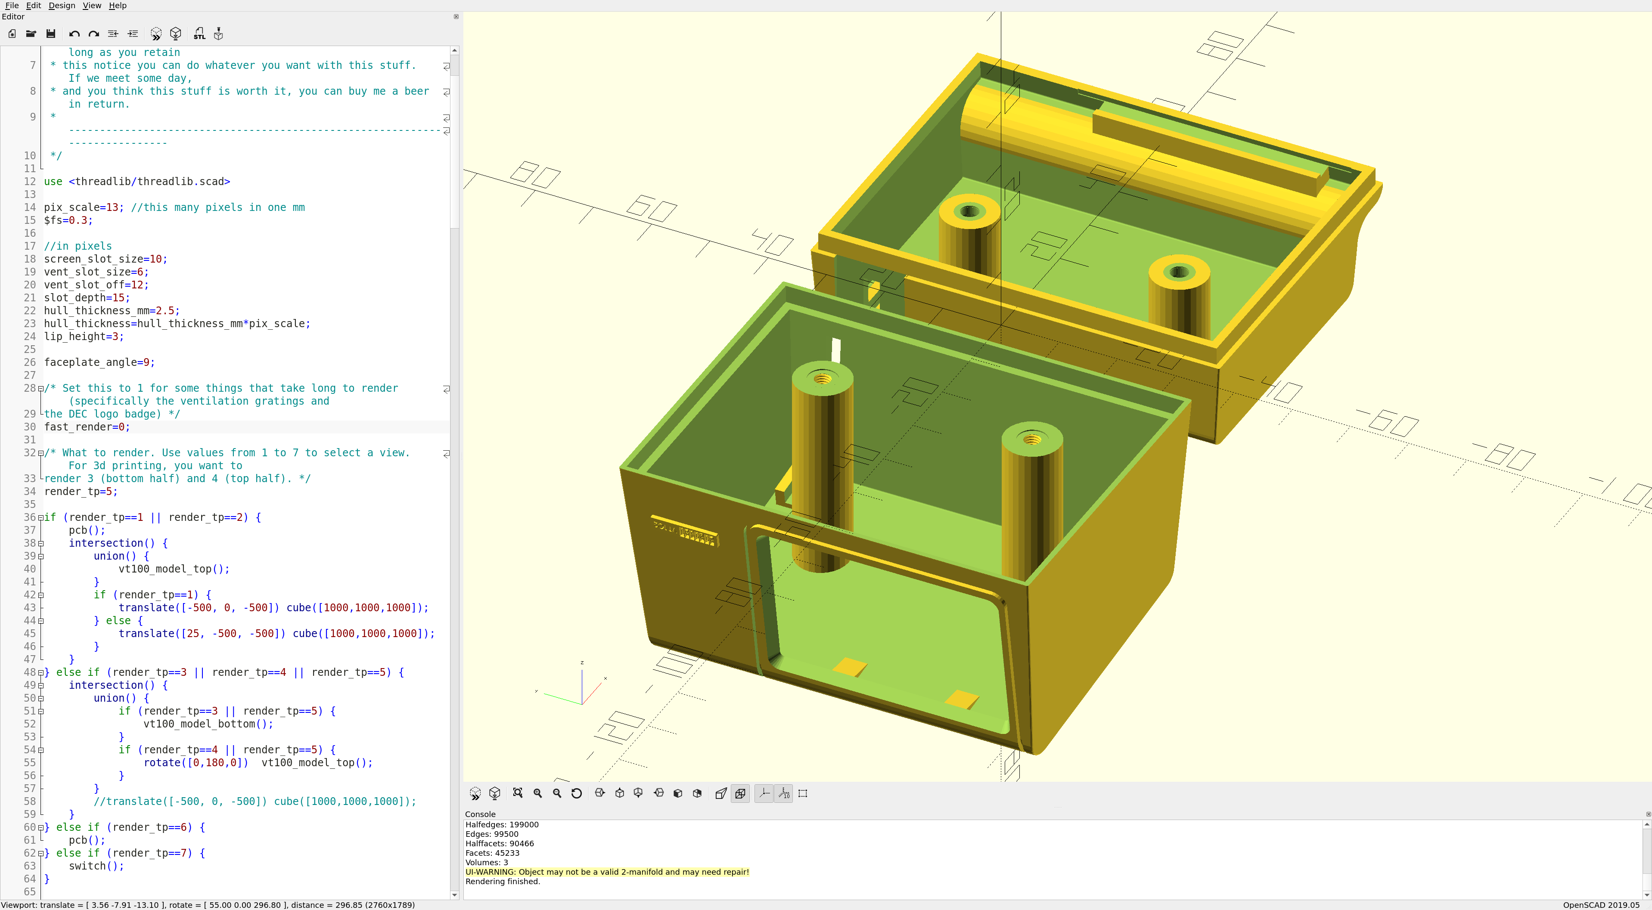Collapse the fold marker at line 60
This screenshot has height=910, width=1652.
(41, 827)
